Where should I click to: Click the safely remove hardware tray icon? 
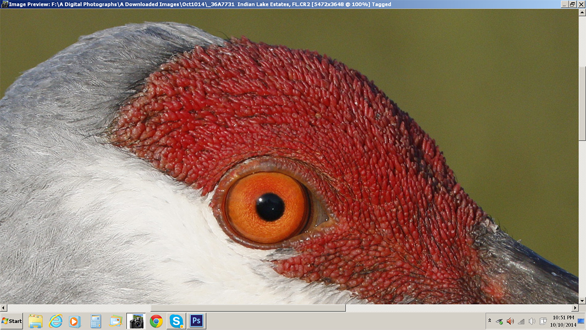[x=499, y=321]
